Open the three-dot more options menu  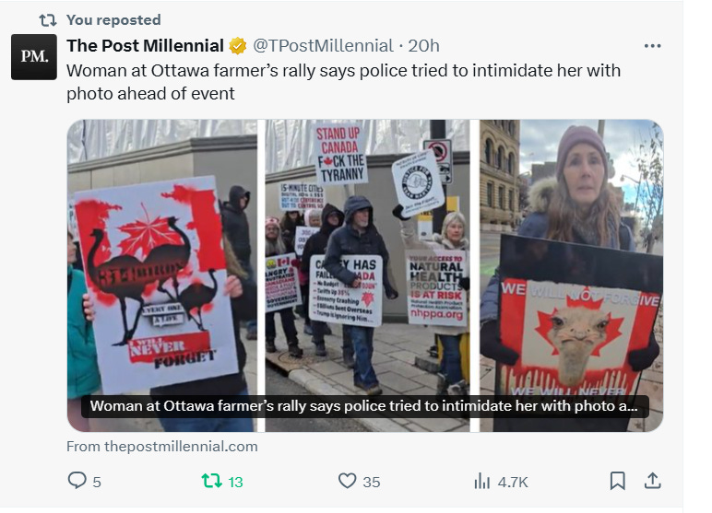pyautogui.click(x=653, y=46)
